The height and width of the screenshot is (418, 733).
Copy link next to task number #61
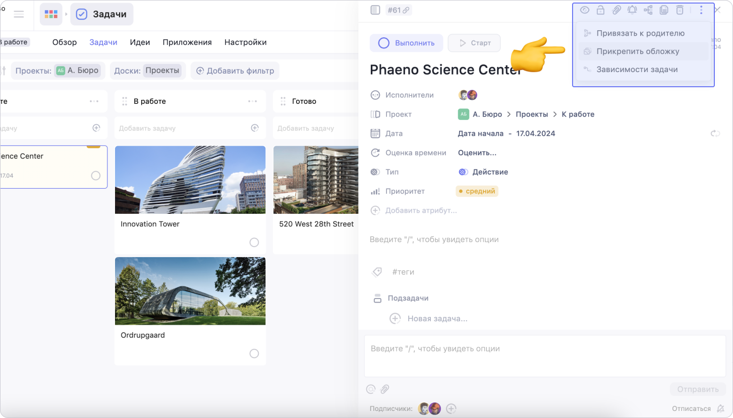tap(406, 10)
